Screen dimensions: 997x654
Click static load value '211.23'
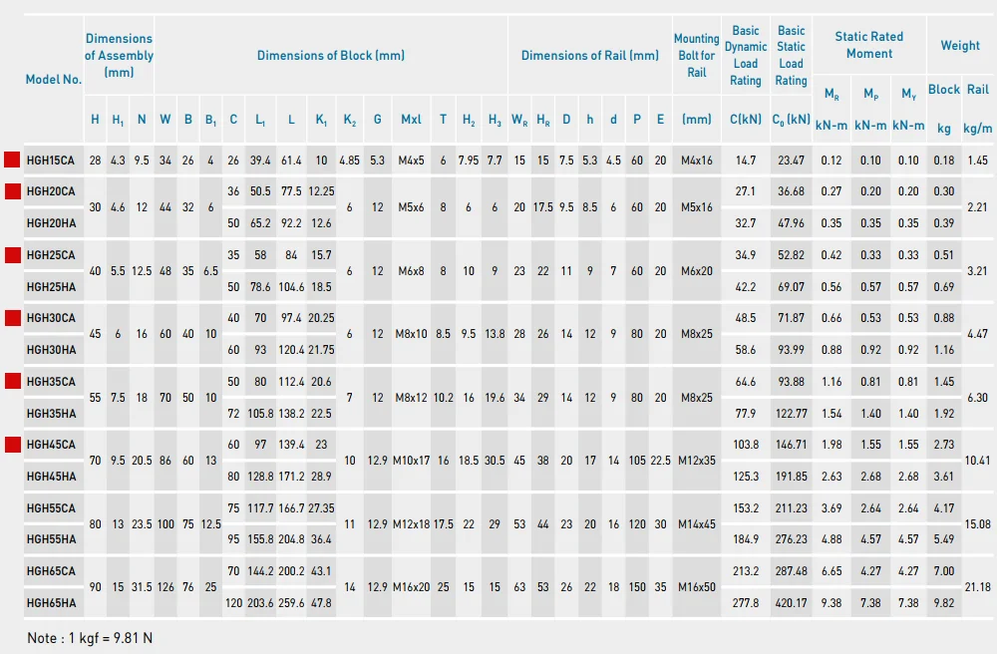[791, 507]
